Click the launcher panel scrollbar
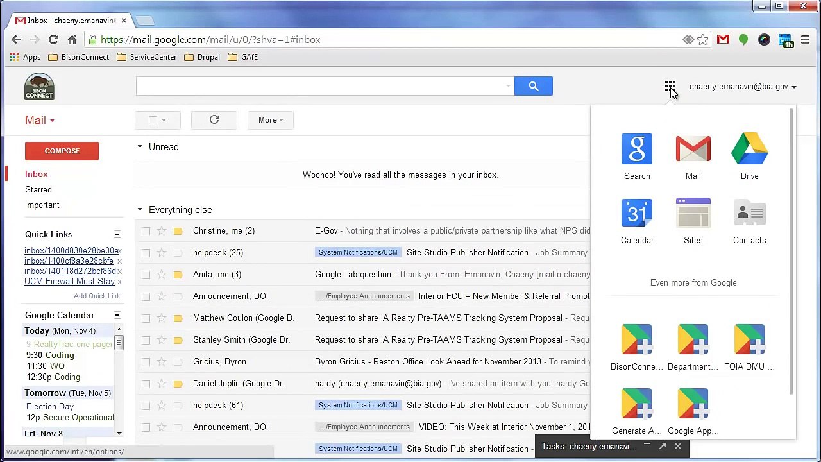The image size is (821, 462). [x=791, y=252]
